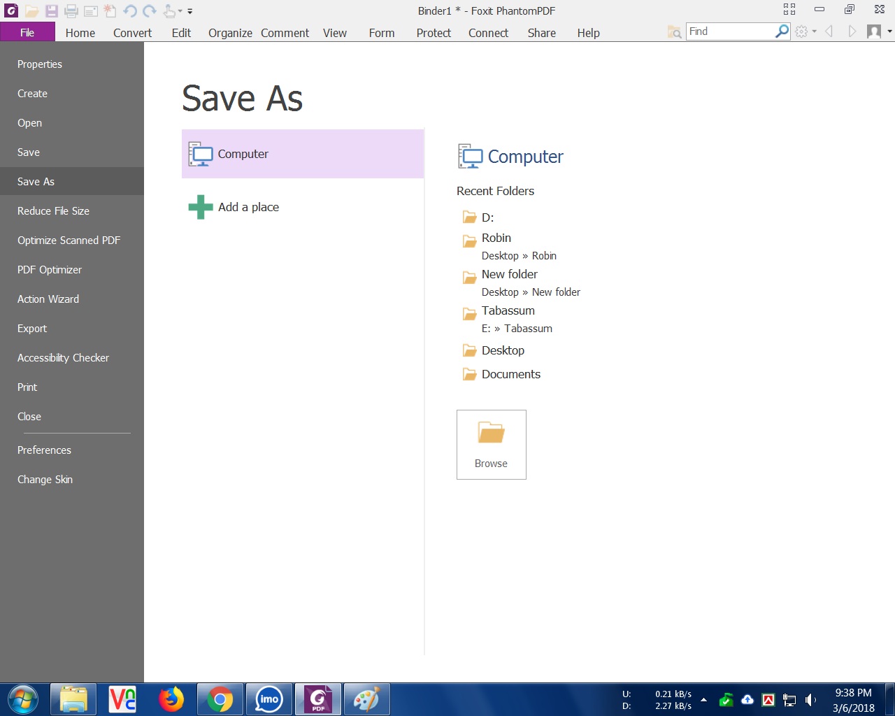Open PDF Optimizer from the sidebar
Screen dimensions: 895x716
click(50, 269)
